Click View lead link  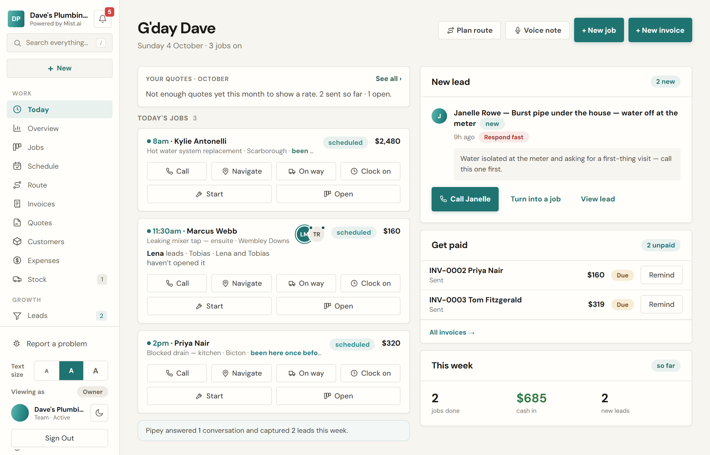coord(598,199)
